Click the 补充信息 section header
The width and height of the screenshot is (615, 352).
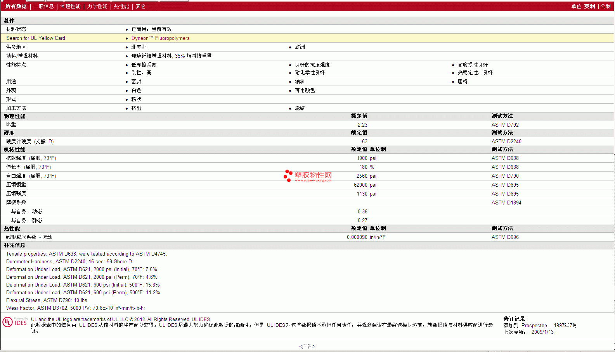[15, 245]
